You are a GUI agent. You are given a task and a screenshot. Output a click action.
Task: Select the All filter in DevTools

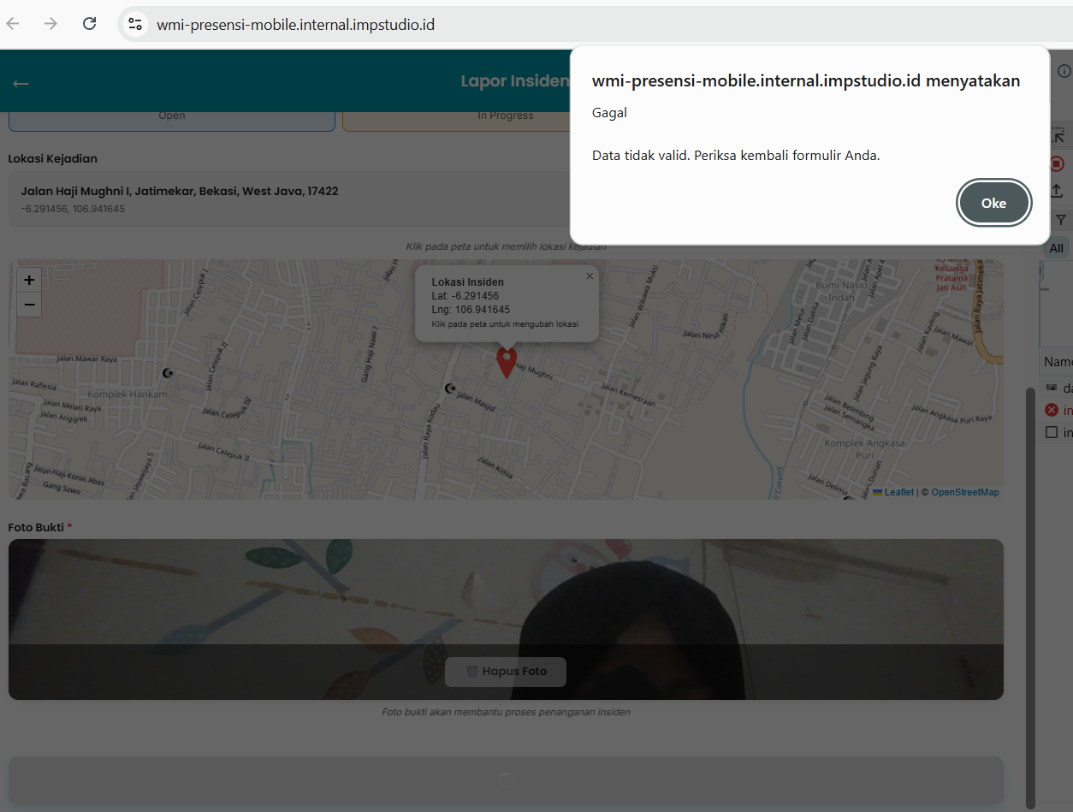point(1057,248)
